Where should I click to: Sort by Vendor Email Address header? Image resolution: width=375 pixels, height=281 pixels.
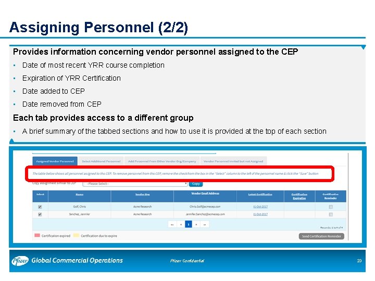click(205, 193)
